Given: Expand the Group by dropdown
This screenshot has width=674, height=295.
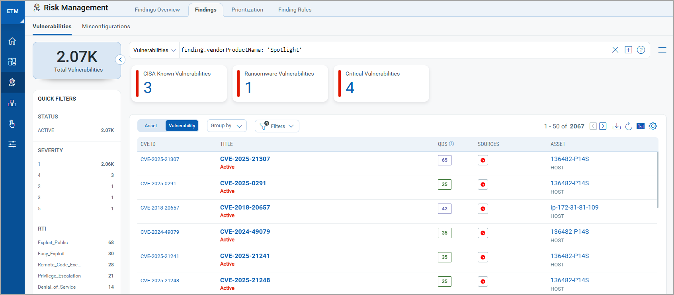Looking at the screenshot, I should 227,126.
